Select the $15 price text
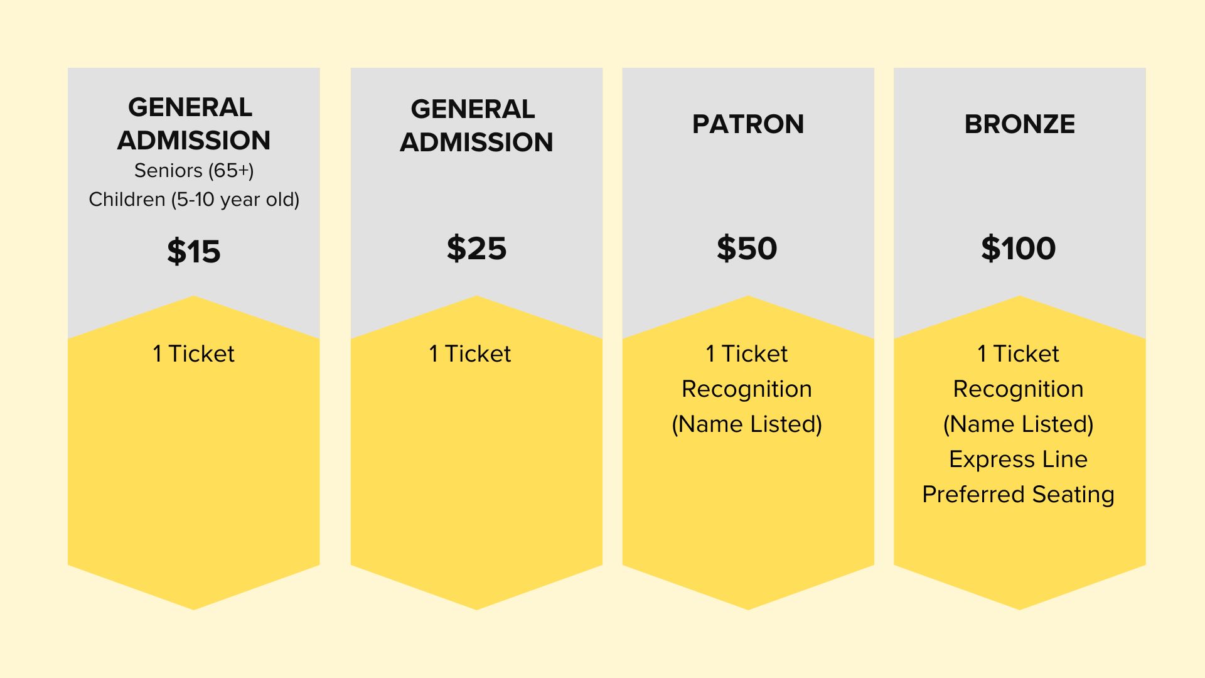Screen dimensions: 1205x678 click(x=193, y=252)
